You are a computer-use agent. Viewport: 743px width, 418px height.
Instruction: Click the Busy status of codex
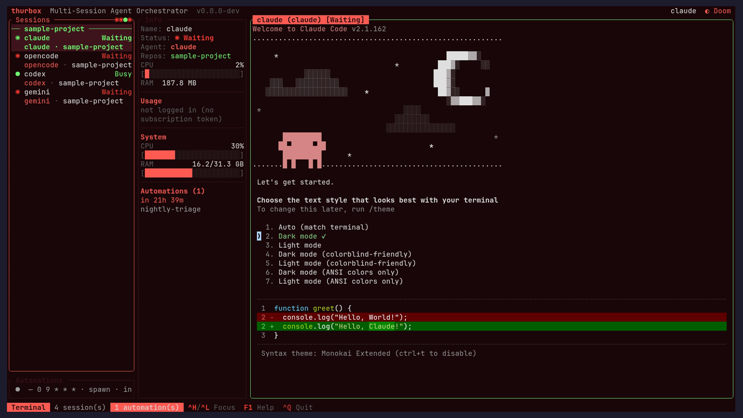point(123,74)
